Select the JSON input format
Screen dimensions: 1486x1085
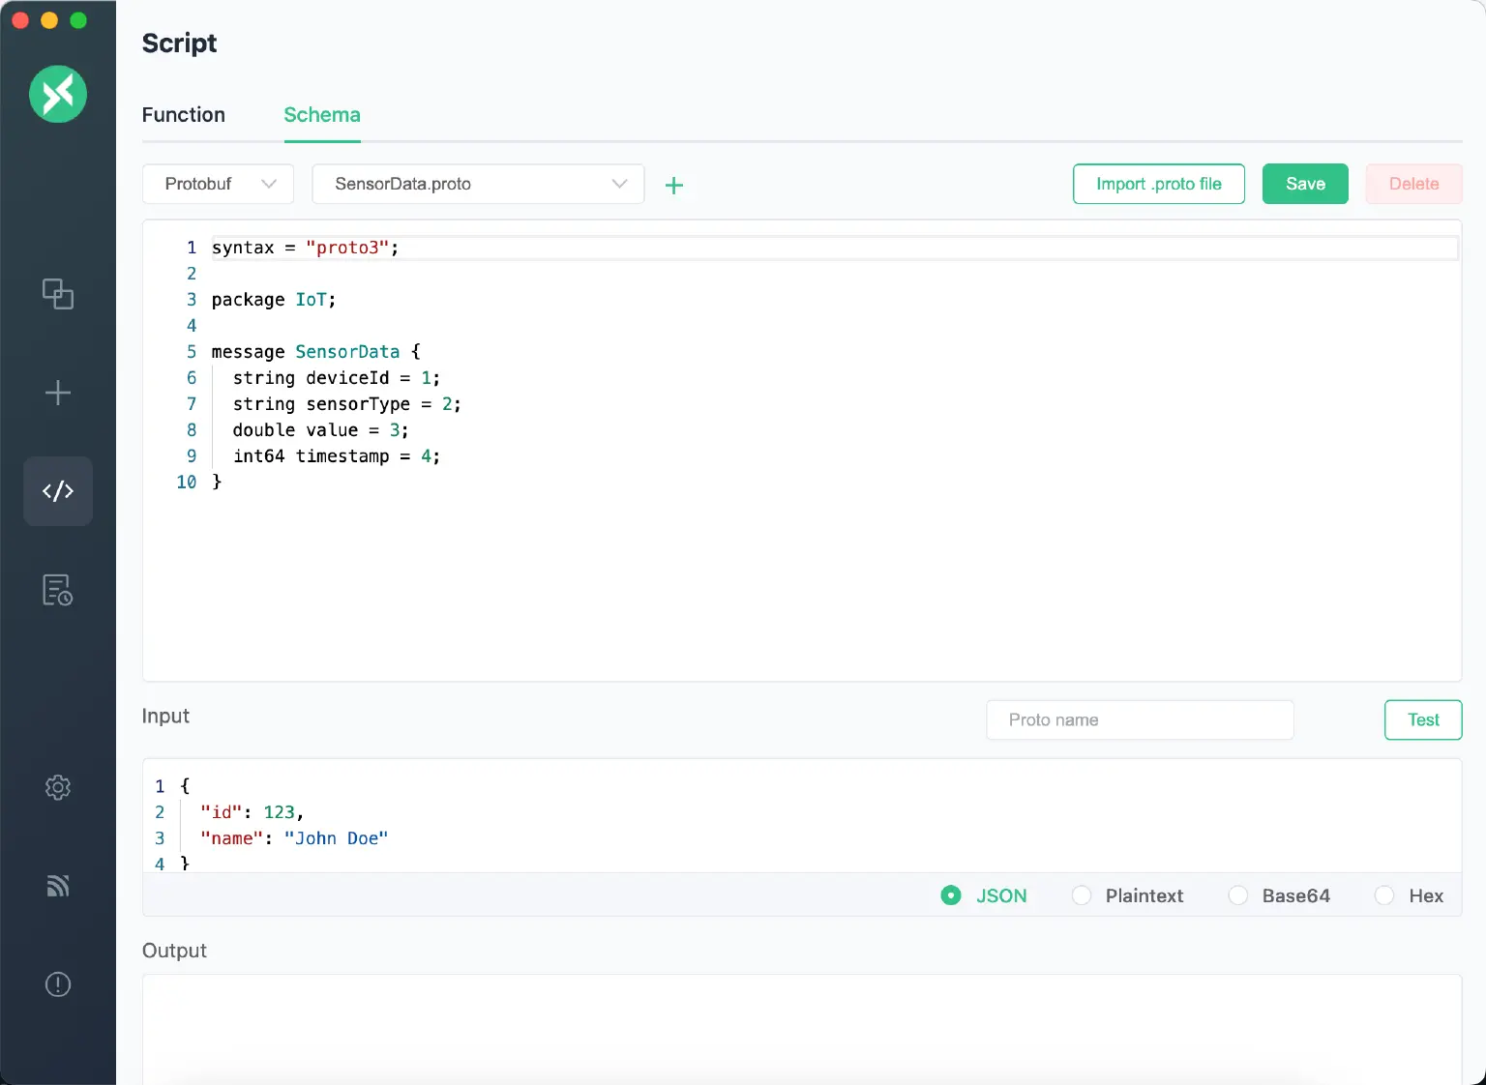pos(951,895)
